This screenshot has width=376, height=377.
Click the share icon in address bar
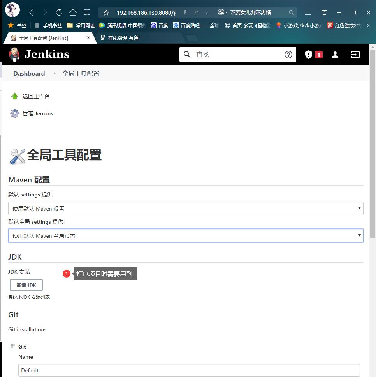196,12
